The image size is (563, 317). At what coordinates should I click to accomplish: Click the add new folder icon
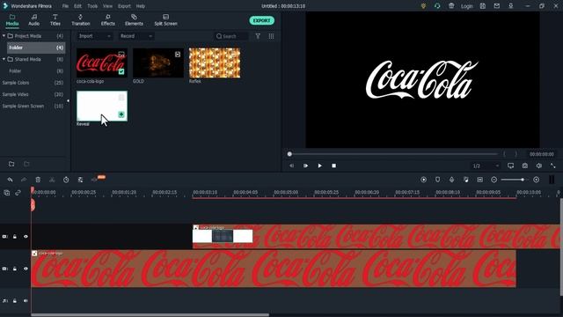[11, 164]
